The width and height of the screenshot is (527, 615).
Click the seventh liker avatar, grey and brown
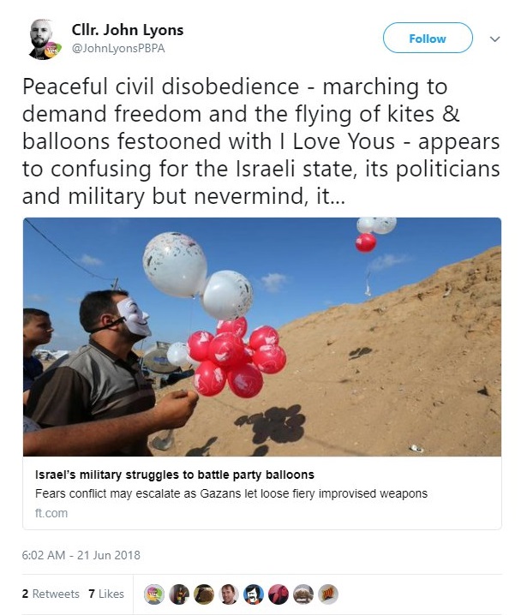303,594
